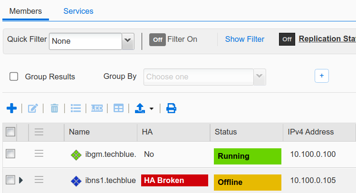
Task: Click the Delete trash can icon
Action: tap(54, 108)
